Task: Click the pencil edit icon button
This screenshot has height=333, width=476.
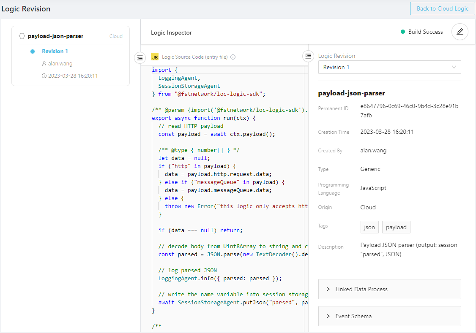Action: click(x=460, y=32)
